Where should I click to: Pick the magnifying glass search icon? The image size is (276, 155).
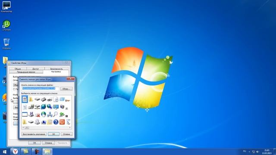point(56,114)
